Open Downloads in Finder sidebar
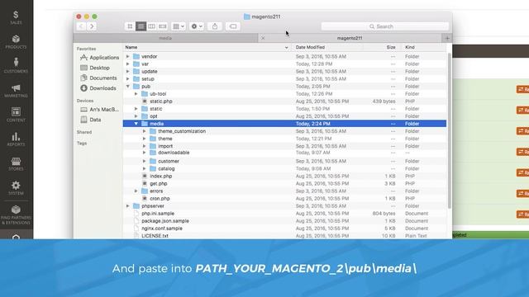This screenshot has width=529, height=297. tap(98, 88)
